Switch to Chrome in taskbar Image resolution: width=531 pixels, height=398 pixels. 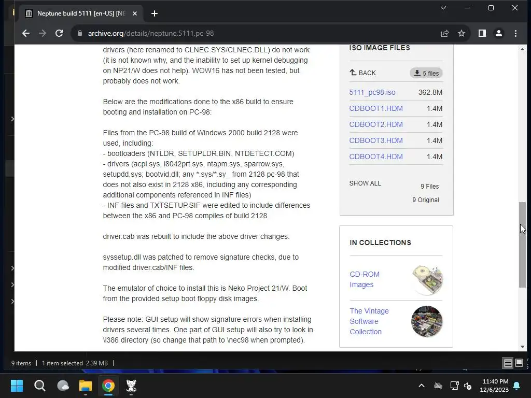click(108, 386)
